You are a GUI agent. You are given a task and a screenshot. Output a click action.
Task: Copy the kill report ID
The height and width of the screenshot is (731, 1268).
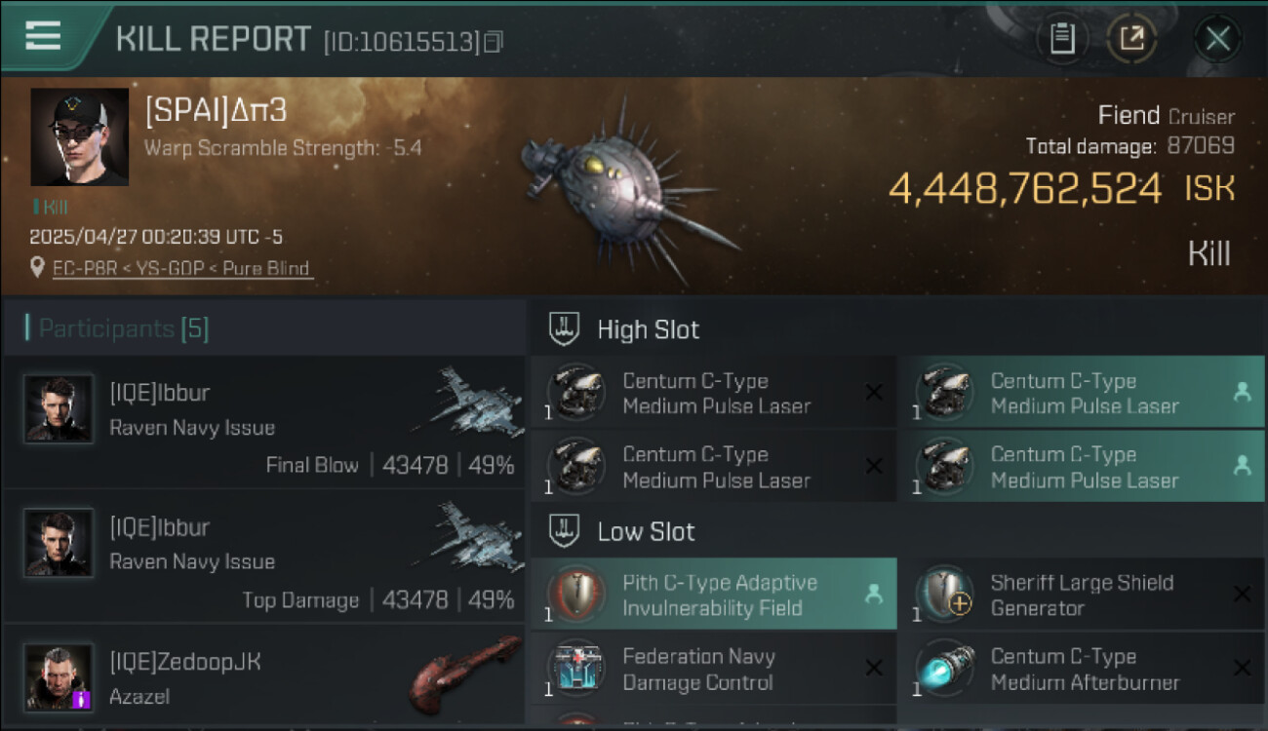tap(494, 42)
